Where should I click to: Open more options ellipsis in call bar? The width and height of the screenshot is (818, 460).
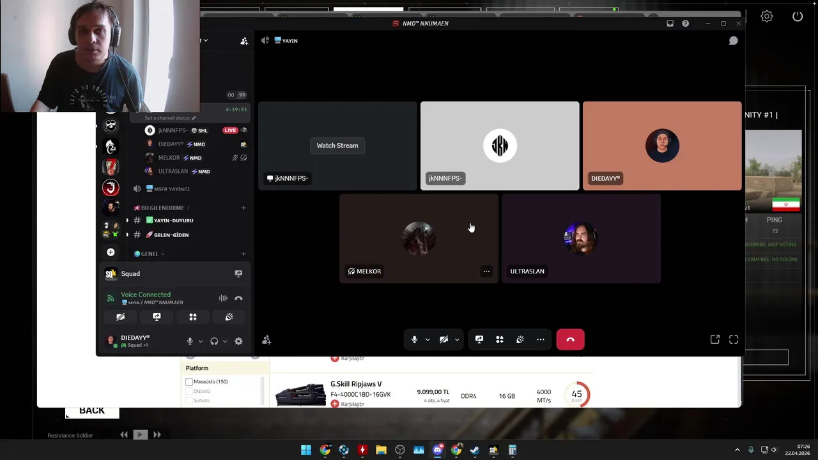541,339
